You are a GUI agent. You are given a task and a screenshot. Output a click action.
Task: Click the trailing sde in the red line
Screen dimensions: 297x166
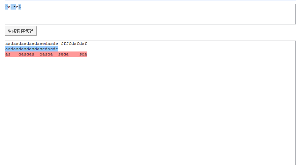click(83, 54)
